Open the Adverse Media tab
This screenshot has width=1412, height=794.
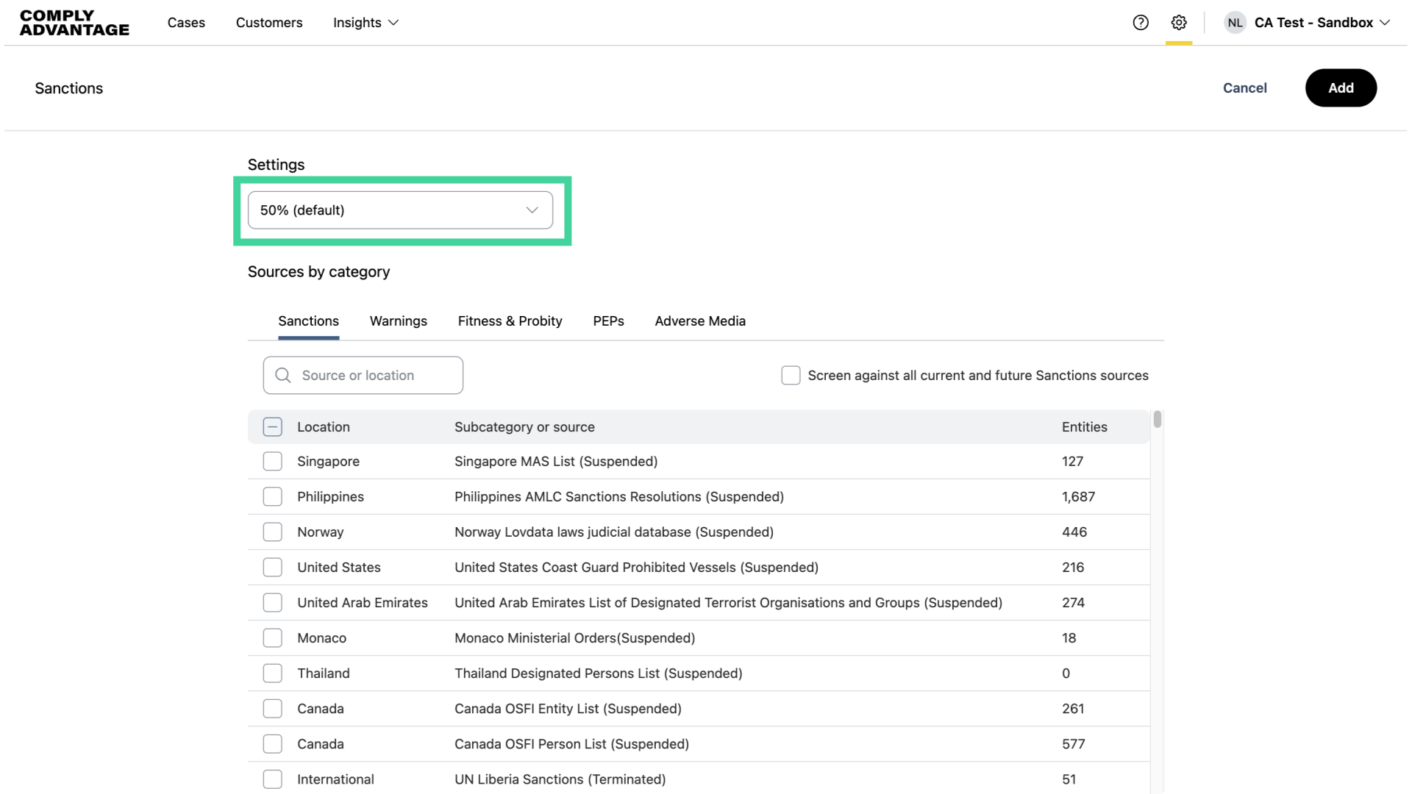pyautogui.click(x=700, y=321)
